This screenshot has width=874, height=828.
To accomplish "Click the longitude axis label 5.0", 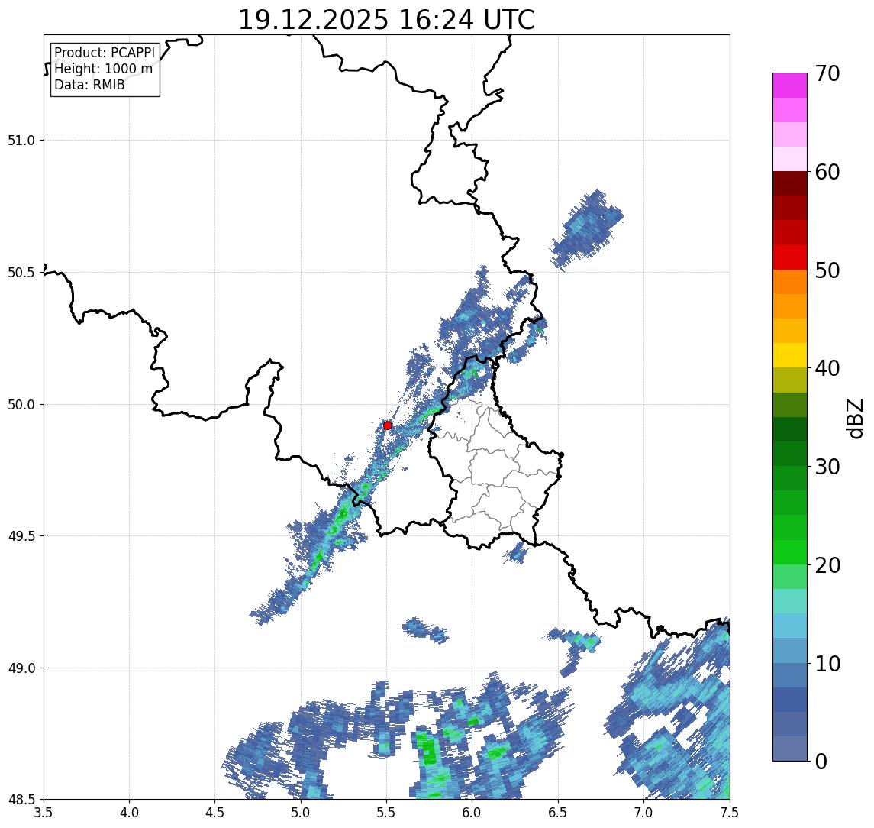I will pos(301,813).
